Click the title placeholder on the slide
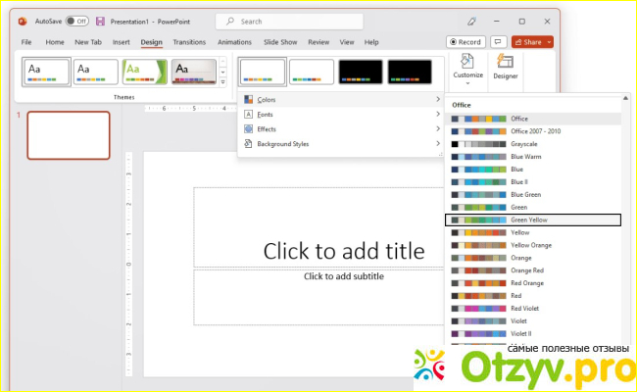The height and width of the screenshot is (392, 637). click(x=329, y=250)
